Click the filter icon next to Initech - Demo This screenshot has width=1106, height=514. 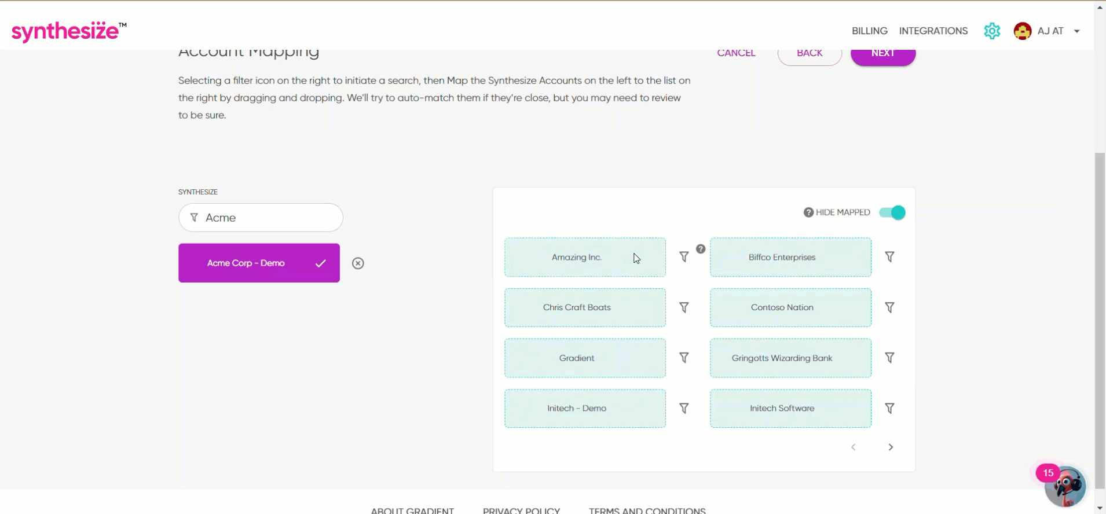click(x=684, y=409)
